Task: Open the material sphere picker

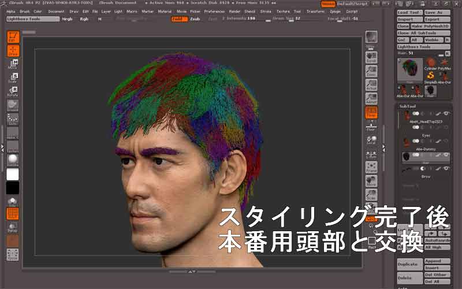Action: (x=13, y=160)
